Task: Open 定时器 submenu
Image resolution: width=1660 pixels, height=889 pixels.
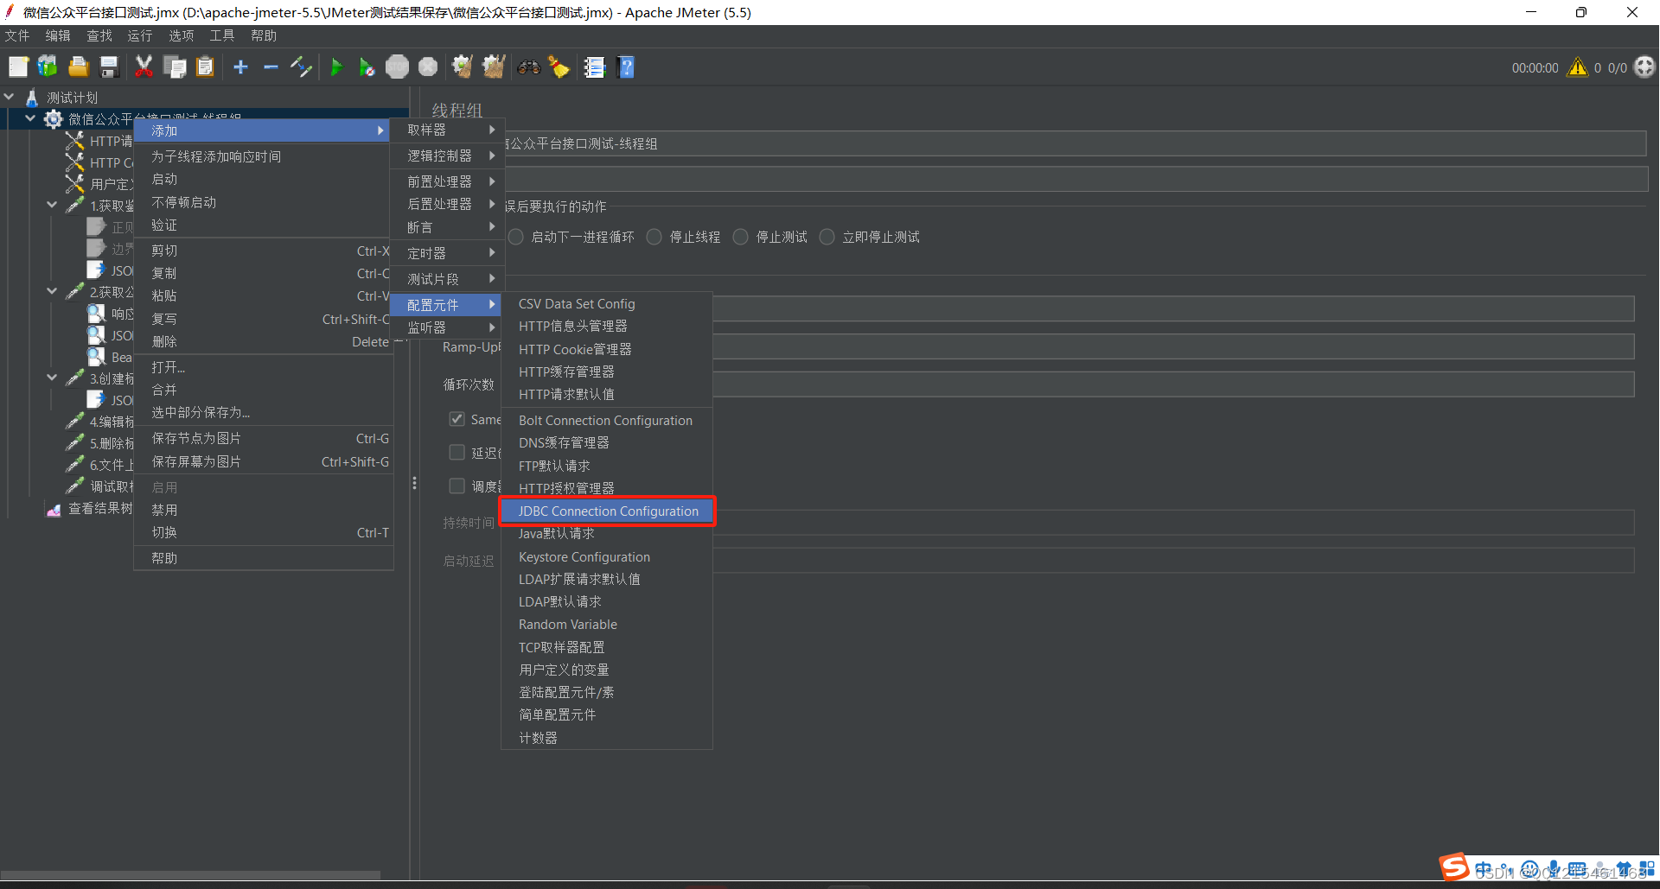Action: point(448,253)
